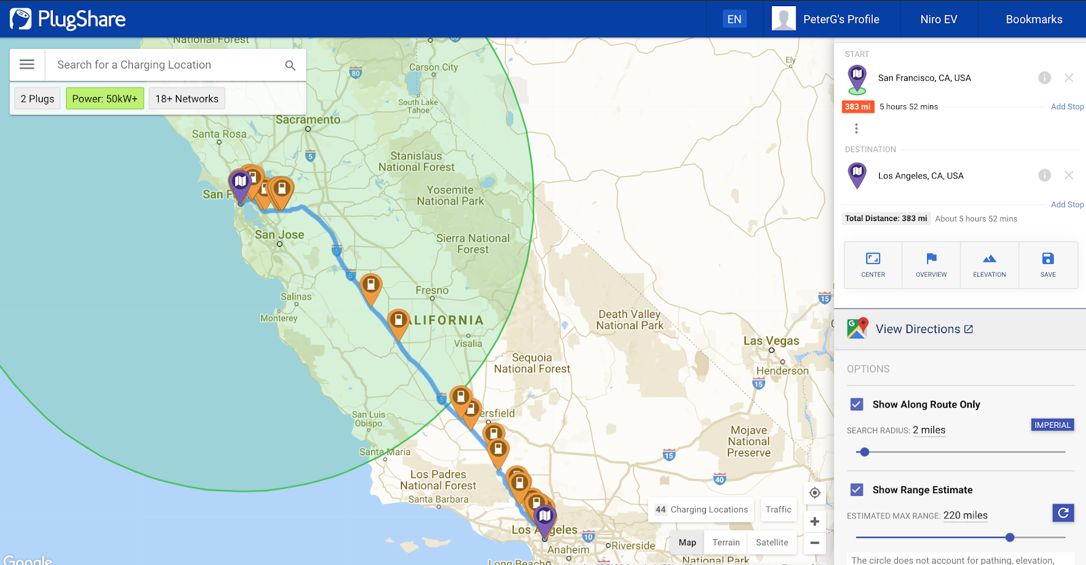Click the Total Distance: 383 mi label

(886, 218)
